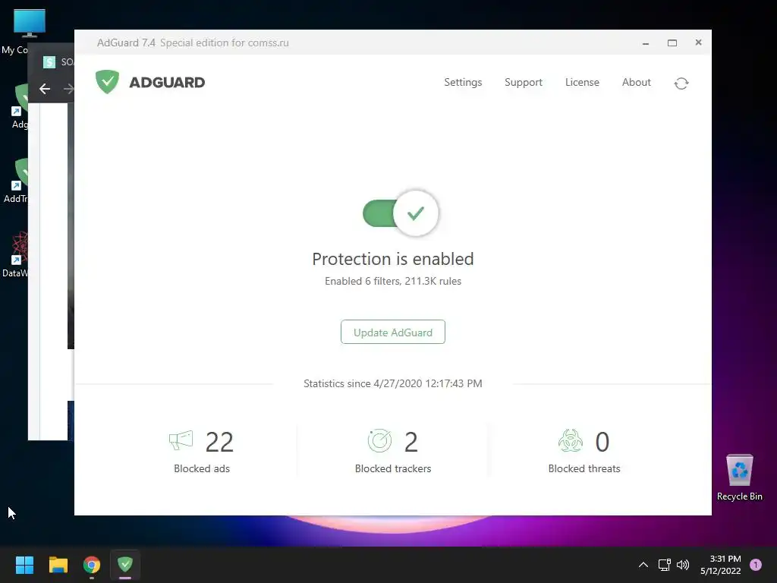This screenshot has width=777, height=583.
Task: Click the AdGuard taskbar icon
Action: tap(125, 564)
